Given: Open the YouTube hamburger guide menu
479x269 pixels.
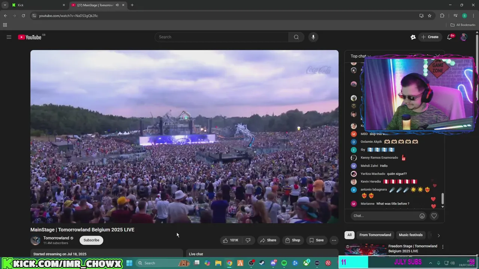Looking at the screenshot, I should 9,37.
